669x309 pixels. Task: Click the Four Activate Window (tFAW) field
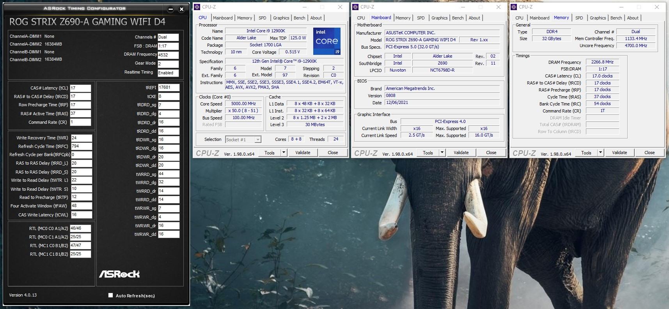pyautogui.click(x=82, y=206)
